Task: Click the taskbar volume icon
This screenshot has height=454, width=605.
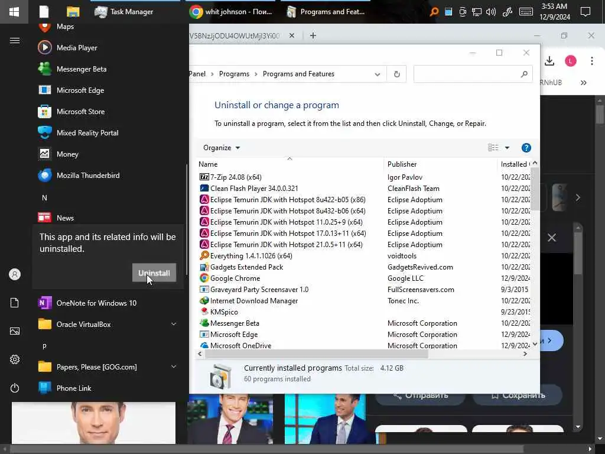Action: coord(491,12)
